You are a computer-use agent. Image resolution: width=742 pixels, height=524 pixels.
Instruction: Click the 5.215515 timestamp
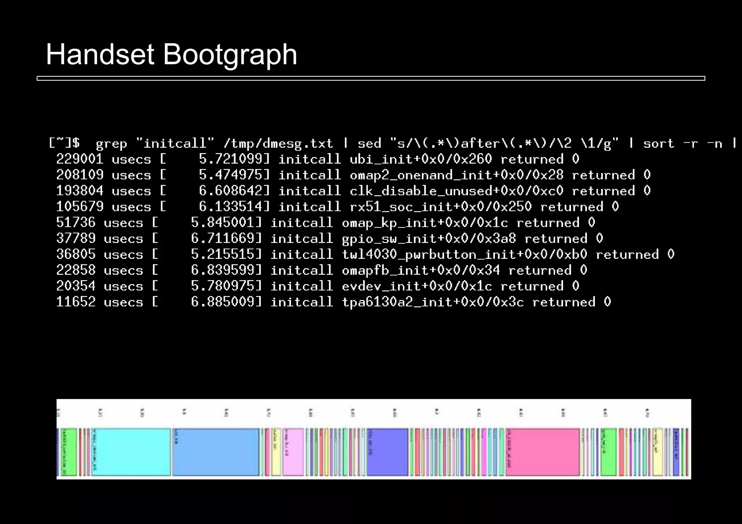click(x=222, y=254)
